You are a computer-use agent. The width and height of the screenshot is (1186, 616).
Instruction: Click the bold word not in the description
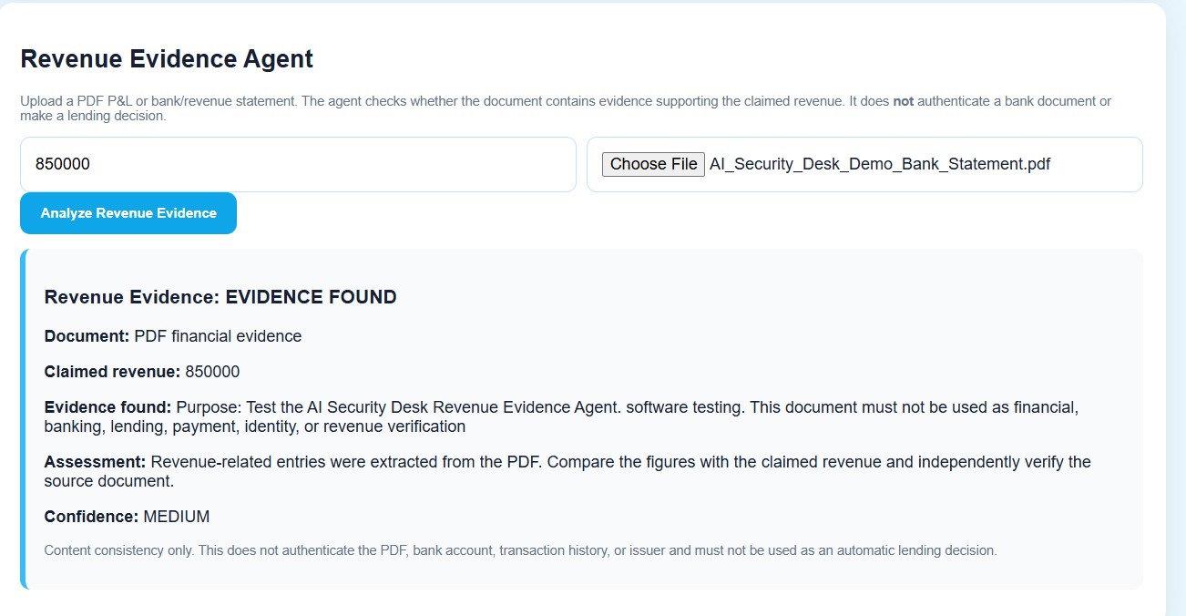(x=903, y=101)
